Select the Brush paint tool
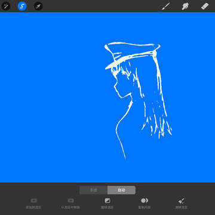Image resolution: width=215 pixels, height=215 pixels. (166, 7)
